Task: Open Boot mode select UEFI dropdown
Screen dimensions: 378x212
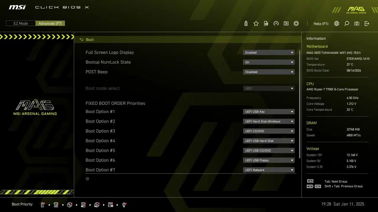Action: tap(269, 88)
